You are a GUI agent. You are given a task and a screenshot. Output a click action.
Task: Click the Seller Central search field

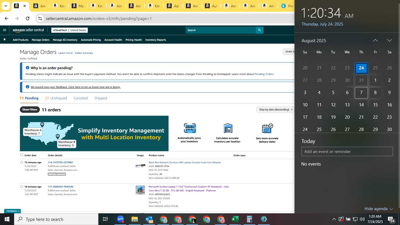pyautogui.click(x=221, y=30)
